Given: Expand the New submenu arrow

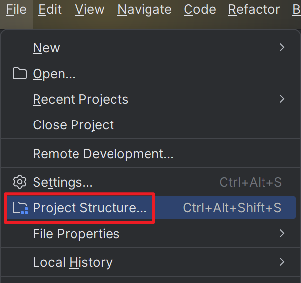Looking at the screenshot, I should point(282,47).
